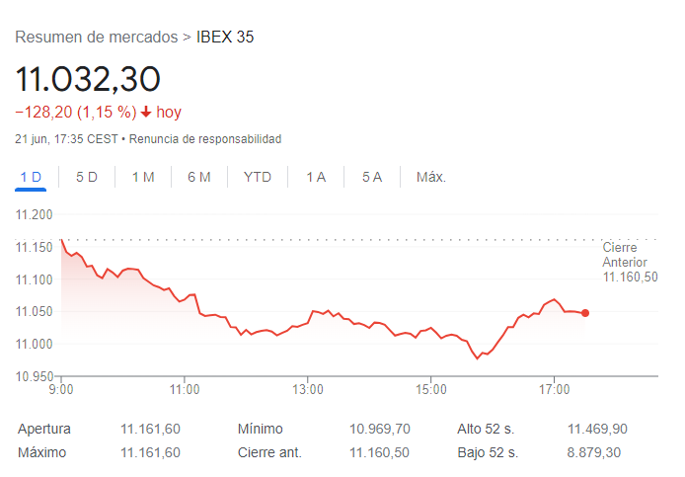Switch to the 5 D tab
The width and height of the screenshot is (685, 477).
pyautogui.click(x=87, y=177)
